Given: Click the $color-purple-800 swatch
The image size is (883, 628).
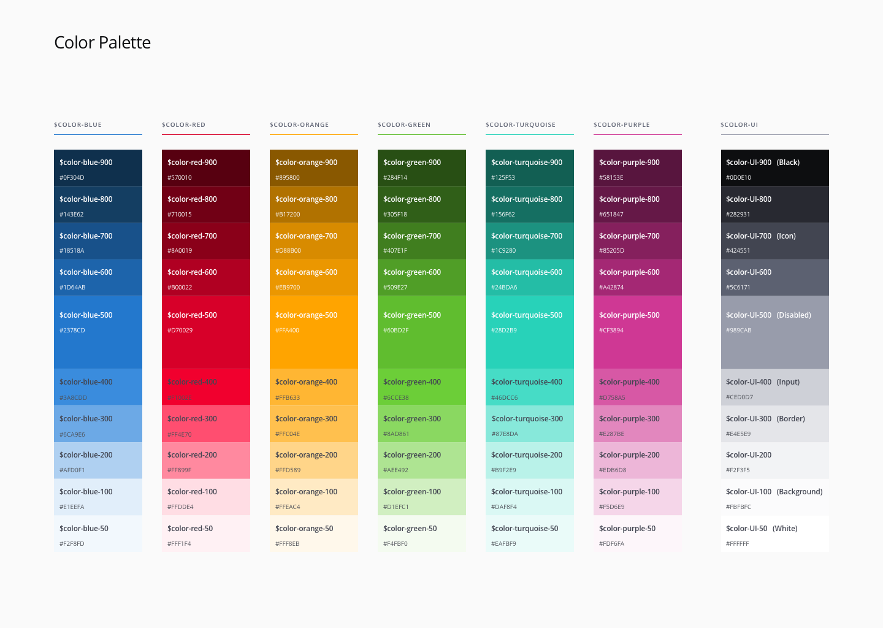Looking at the screenshot, I should (638, 205).
